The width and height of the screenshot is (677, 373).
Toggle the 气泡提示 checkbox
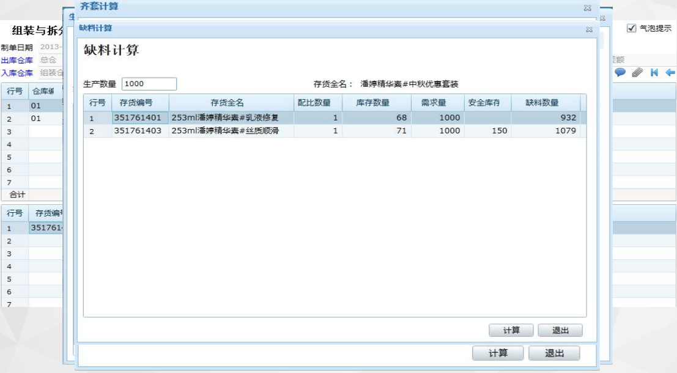point(631,28)
